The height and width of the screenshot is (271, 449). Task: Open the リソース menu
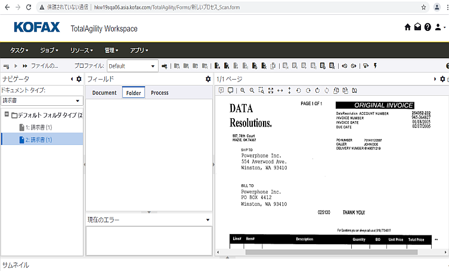pos(81,50)
